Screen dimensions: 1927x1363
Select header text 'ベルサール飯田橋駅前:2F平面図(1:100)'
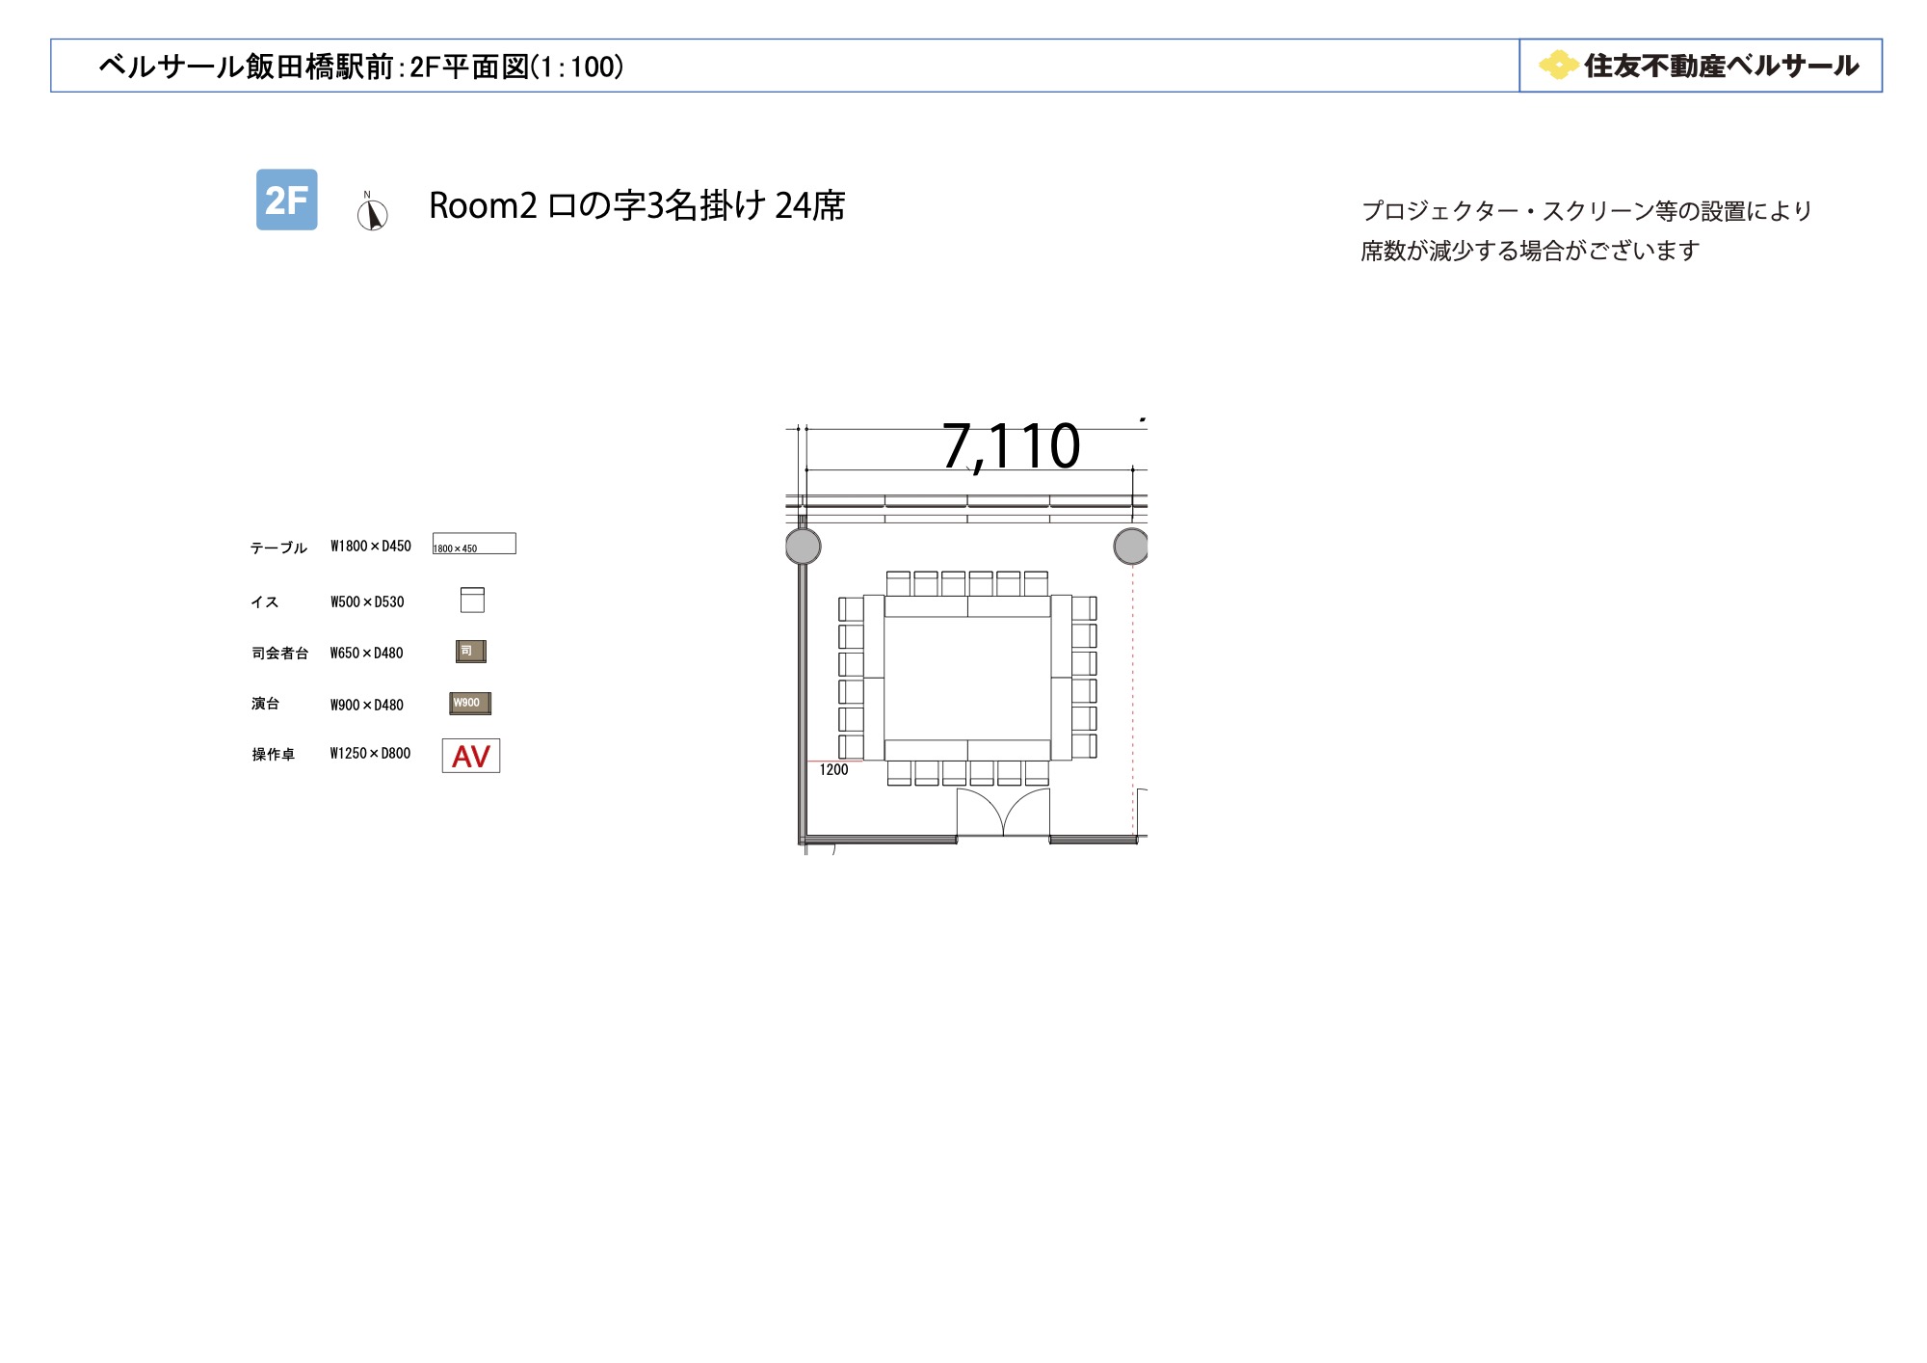click(x=361, y=67)
